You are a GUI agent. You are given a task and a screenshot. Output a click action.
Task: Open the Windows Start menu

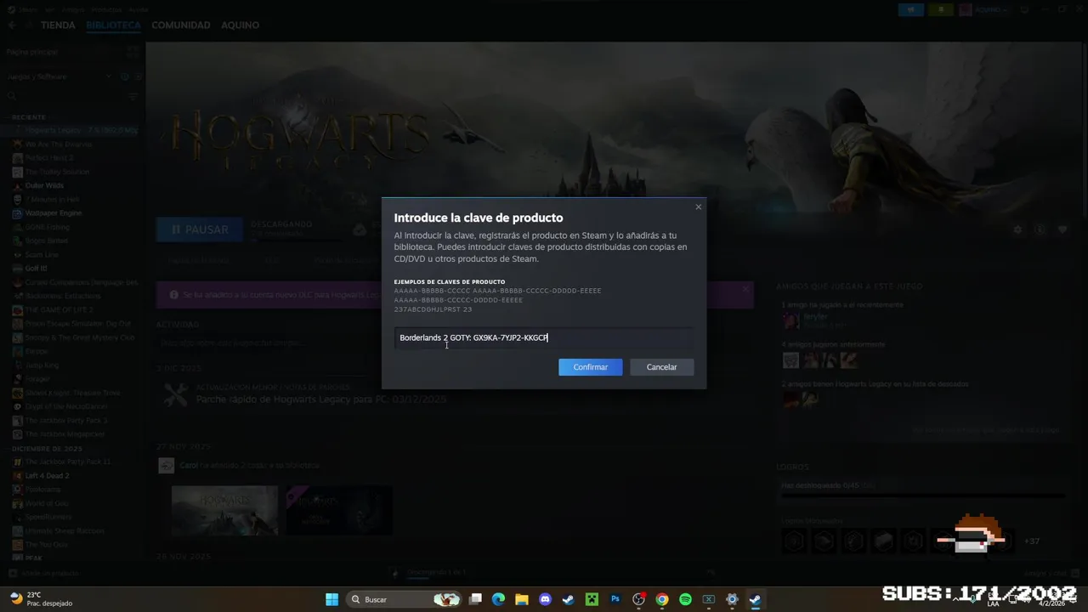pos(331,599)
